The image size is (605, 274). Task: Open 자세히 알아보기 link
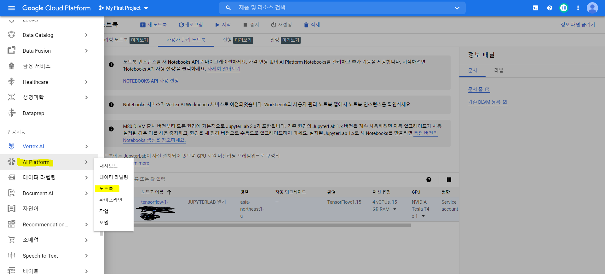[x=224, y=69]
